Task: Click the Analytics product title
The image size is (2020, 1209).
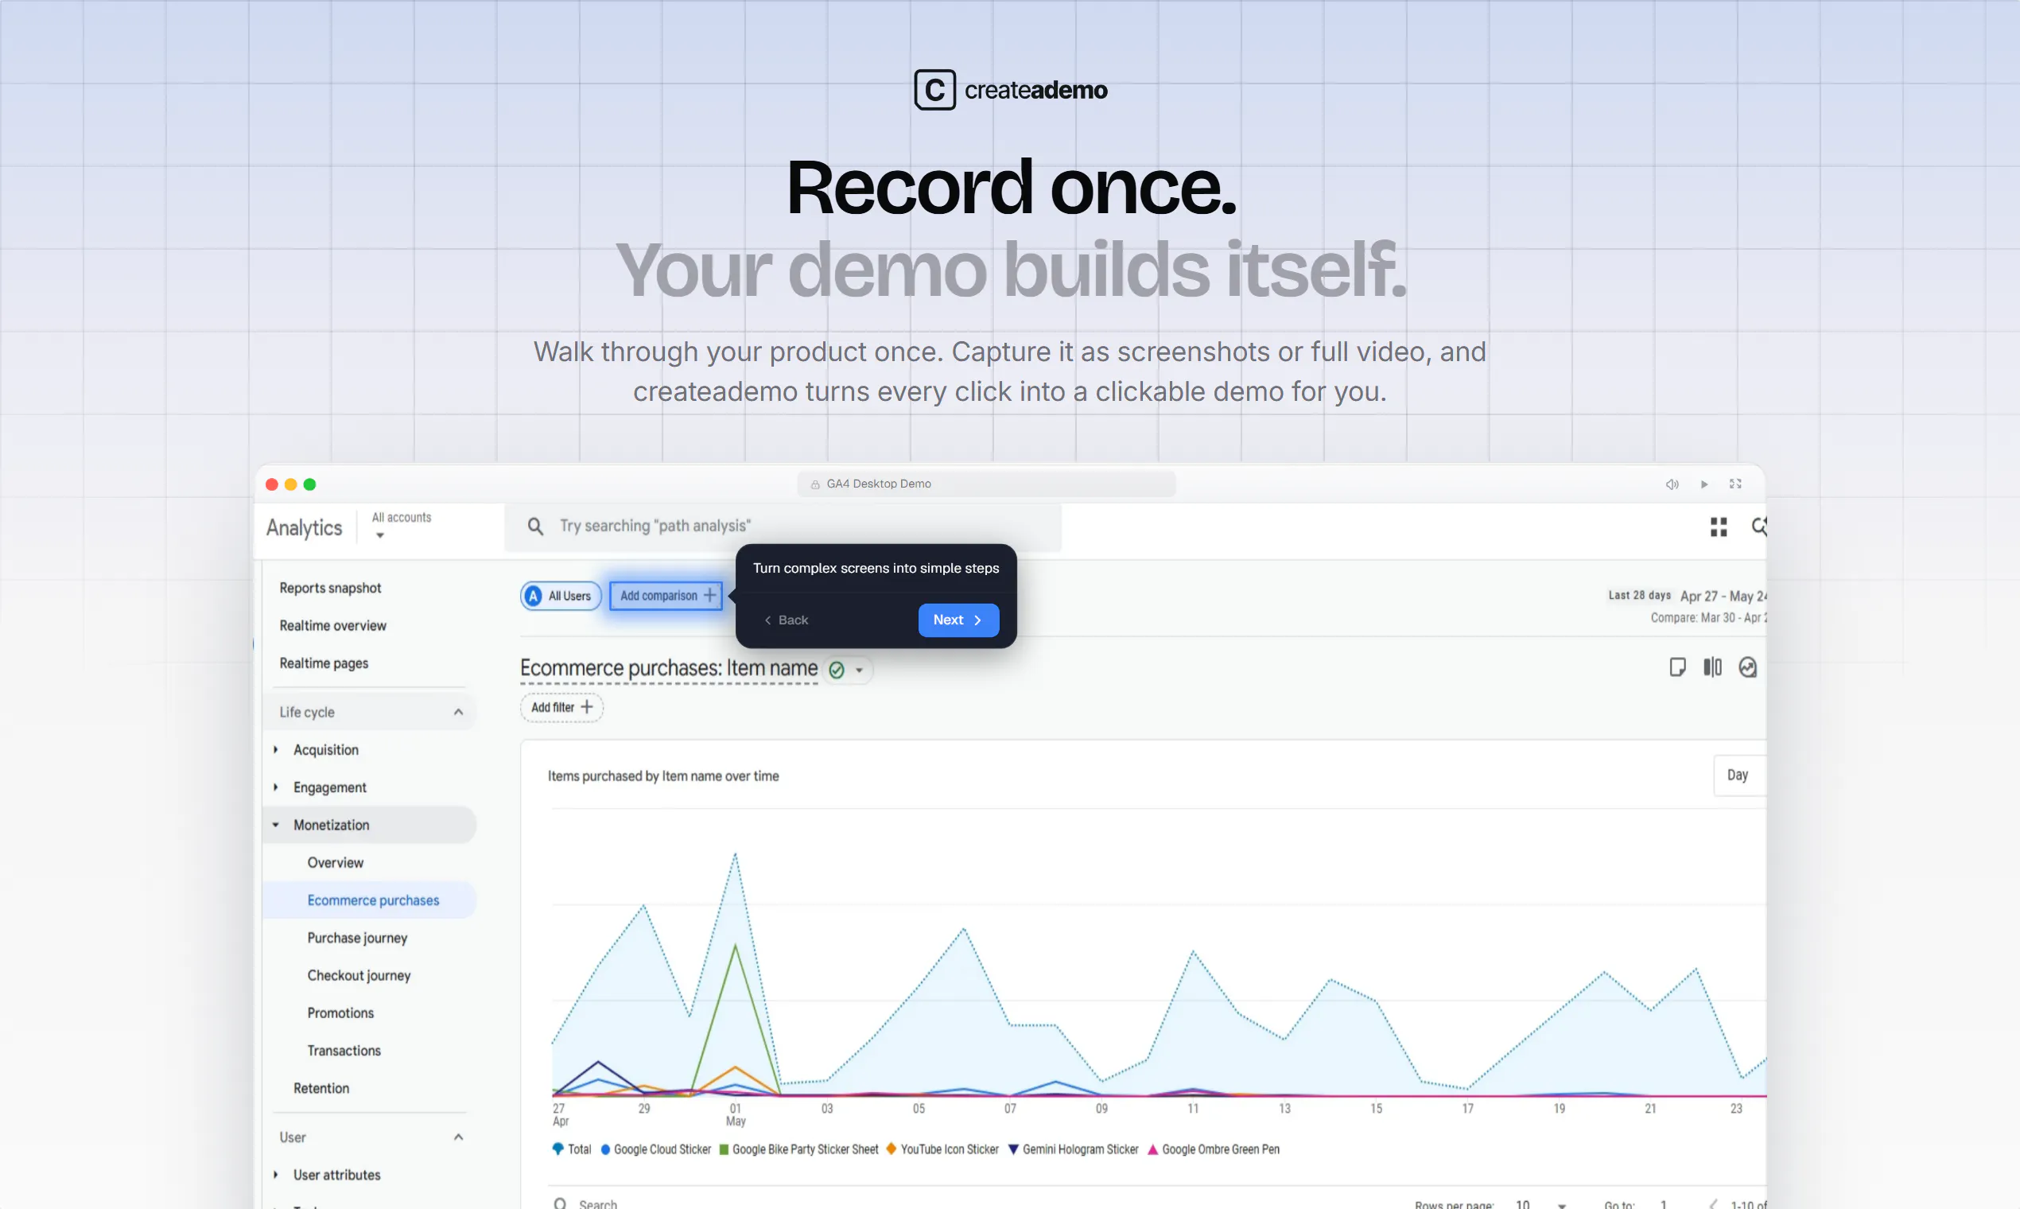Action: click(x=304, y=528)
